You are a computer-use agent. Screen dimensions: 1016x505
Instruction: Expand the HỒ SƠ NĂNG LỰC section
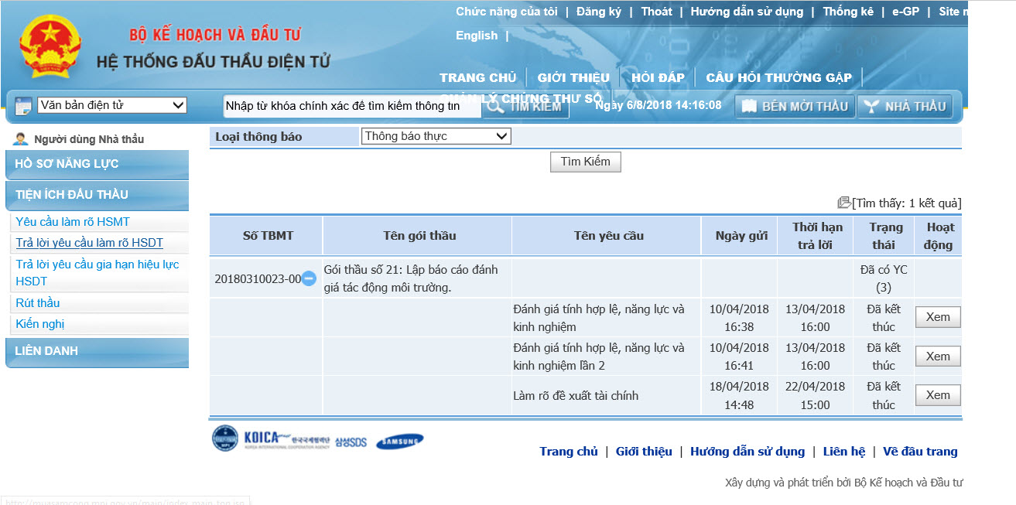(x=97, y=164)
